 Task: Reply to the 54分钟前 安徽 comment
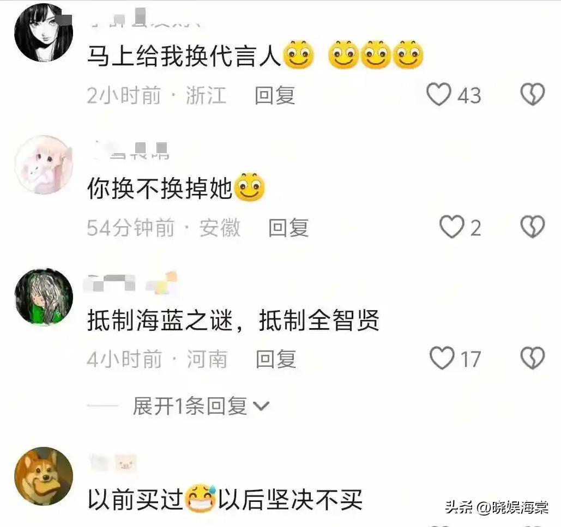point(288,227)
